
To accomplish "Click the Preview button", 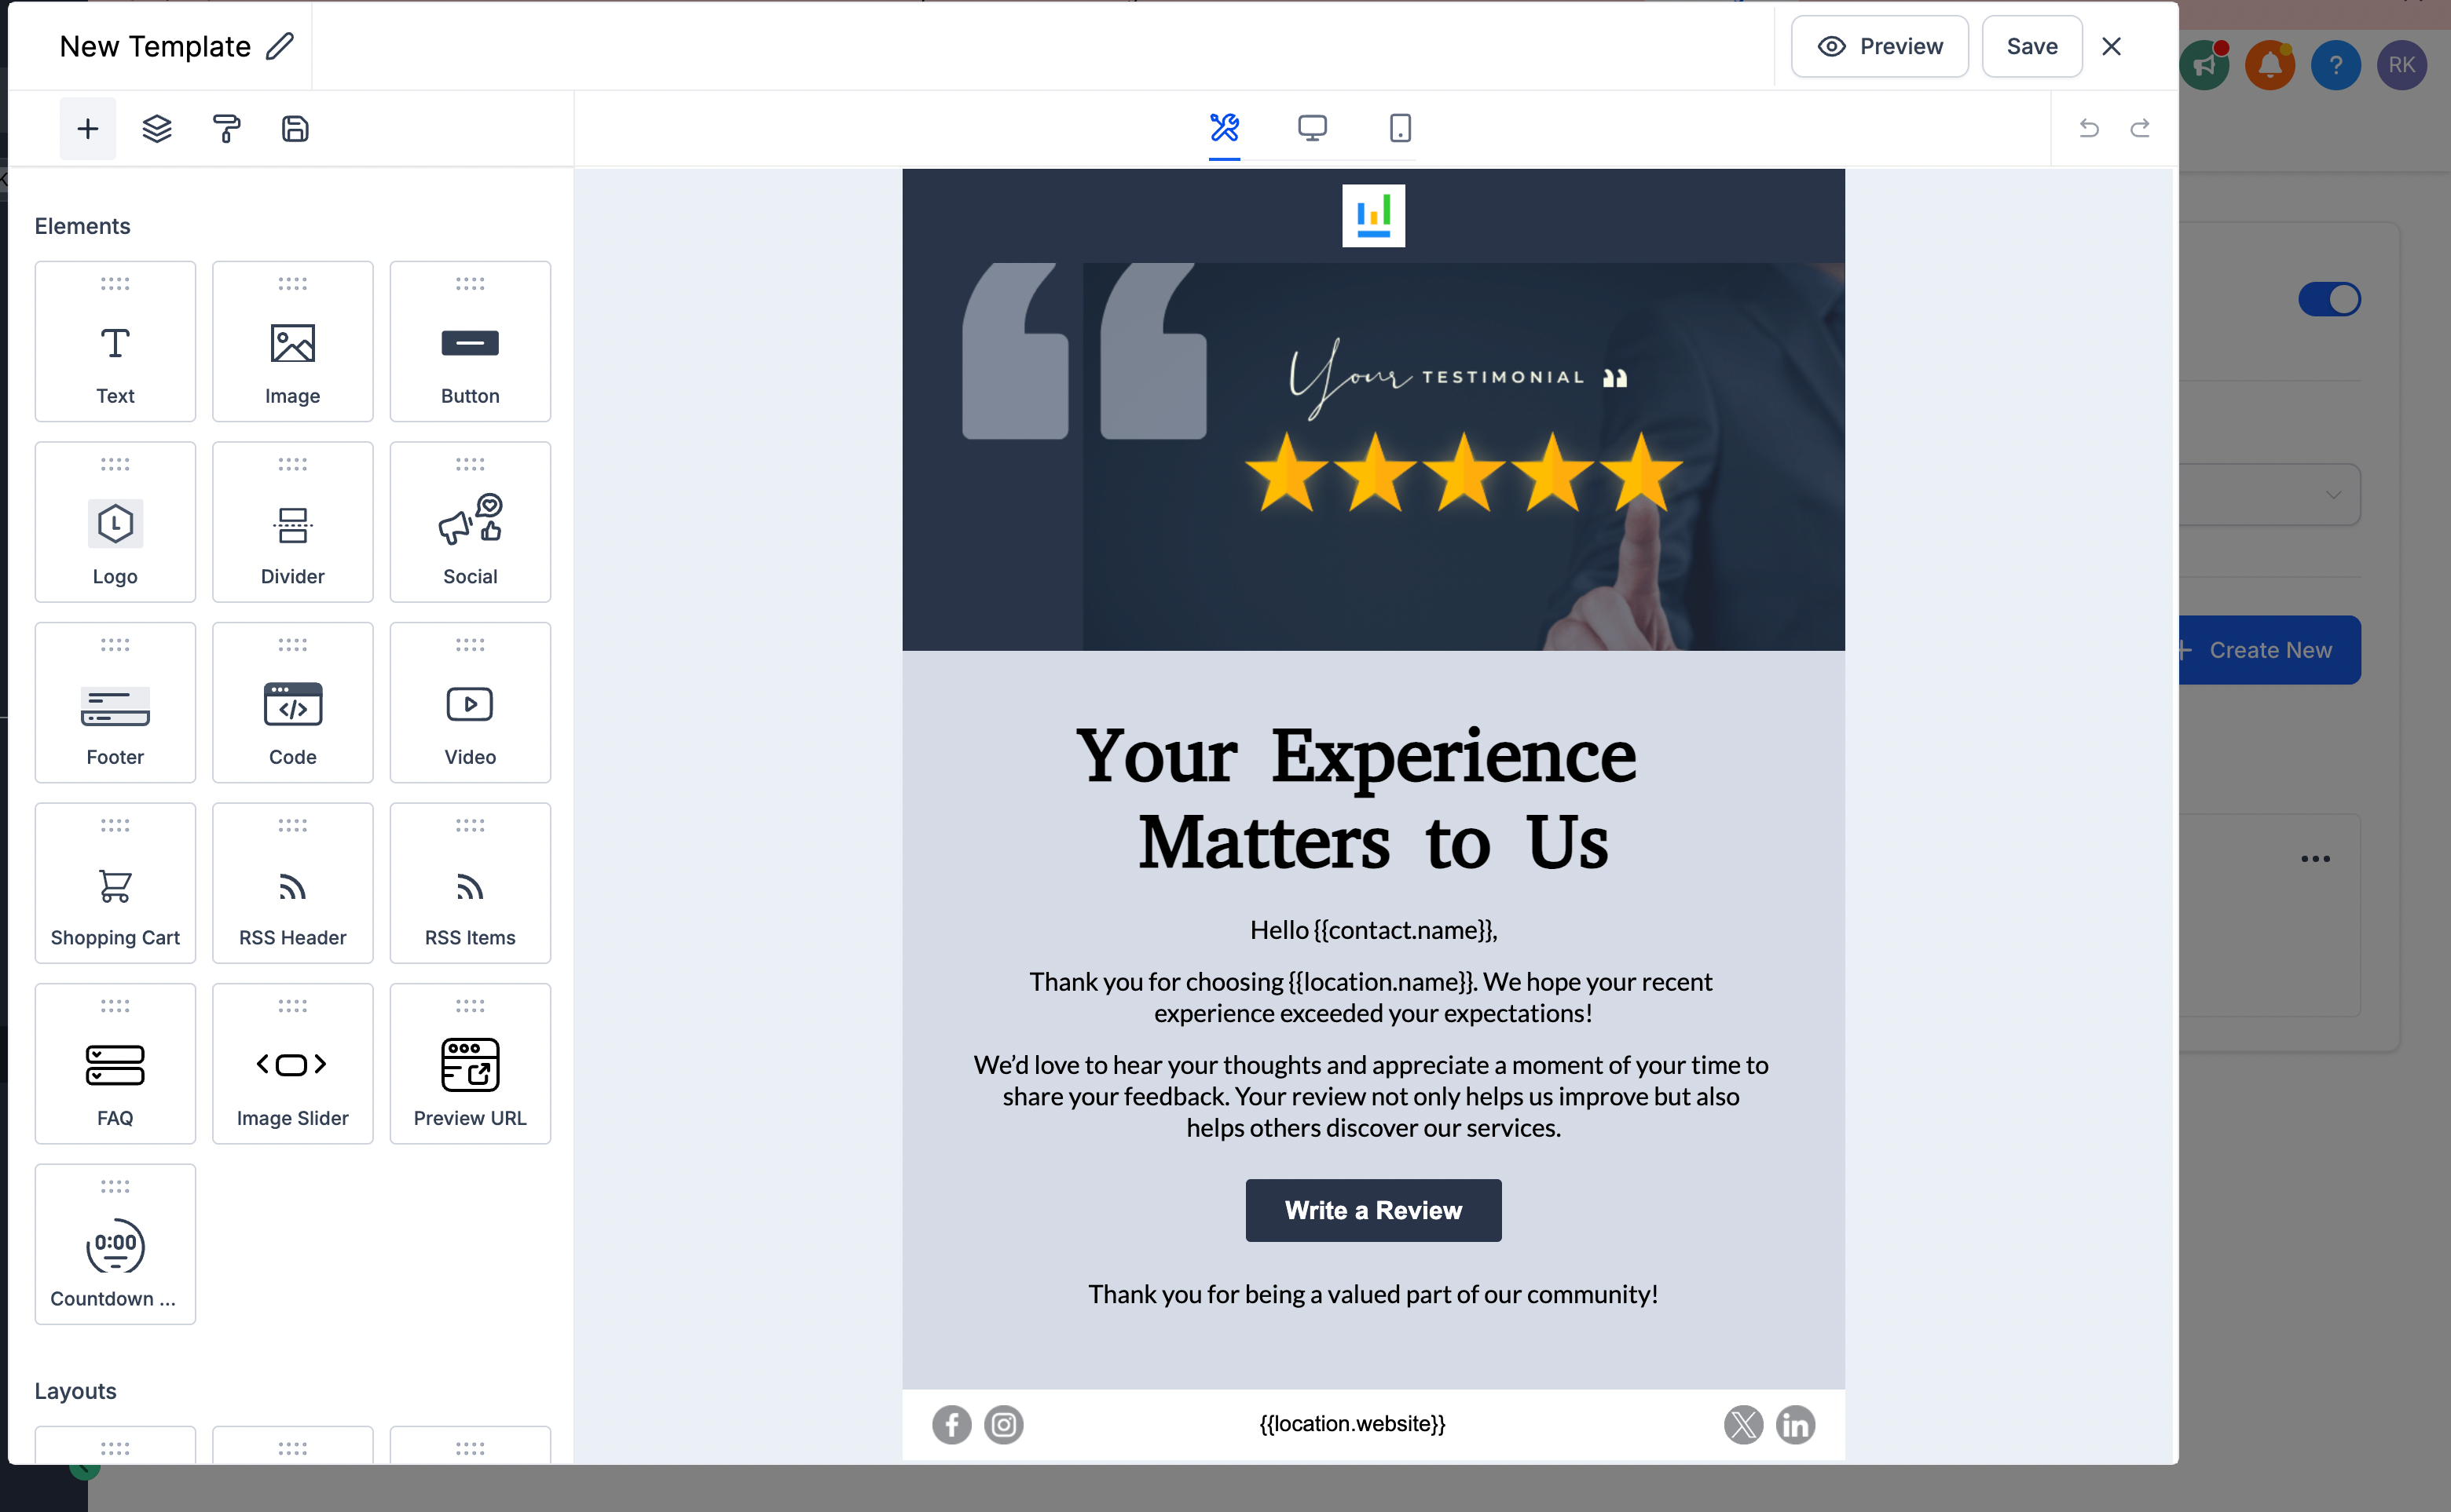I will pos(1879,46).
